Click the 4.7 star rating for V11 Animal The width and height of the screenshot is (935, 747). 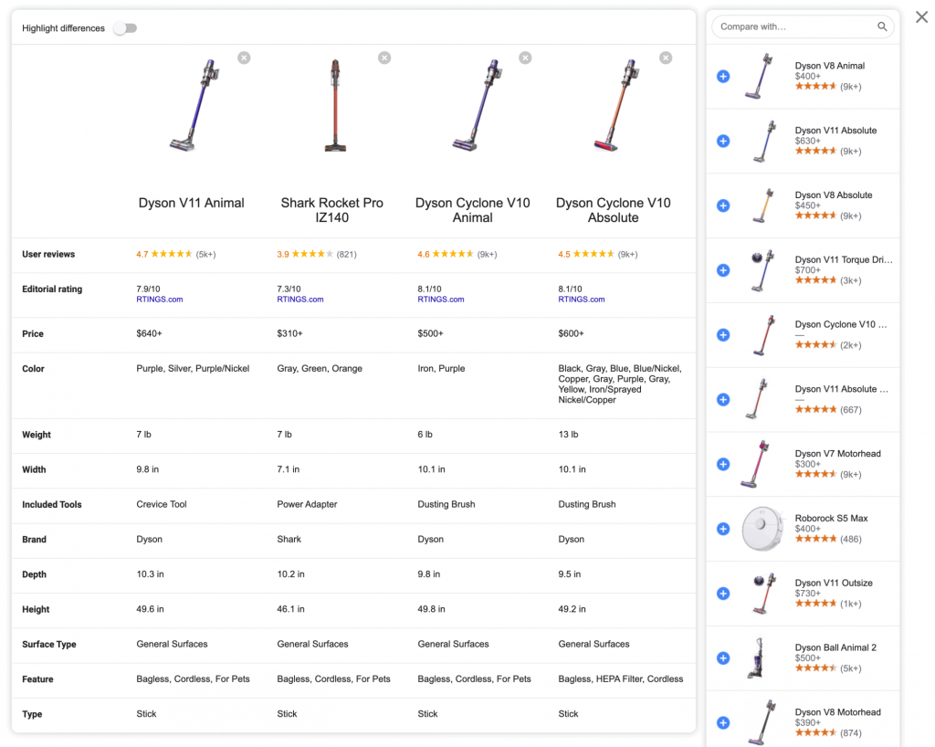[176, 254]
